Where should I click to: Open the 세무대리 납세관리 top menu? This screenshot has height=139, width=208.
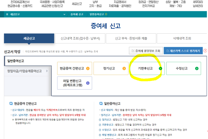click(x=198, y=4)
